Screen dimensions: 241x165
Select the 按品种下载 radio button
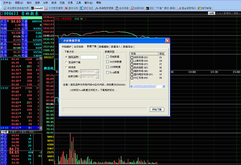pos(66,62)
